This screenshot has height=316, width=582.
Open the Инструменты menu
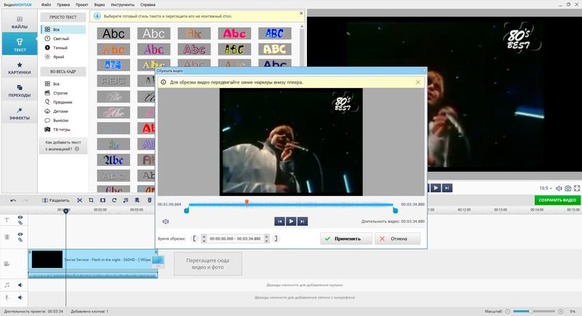coord(122,5)
